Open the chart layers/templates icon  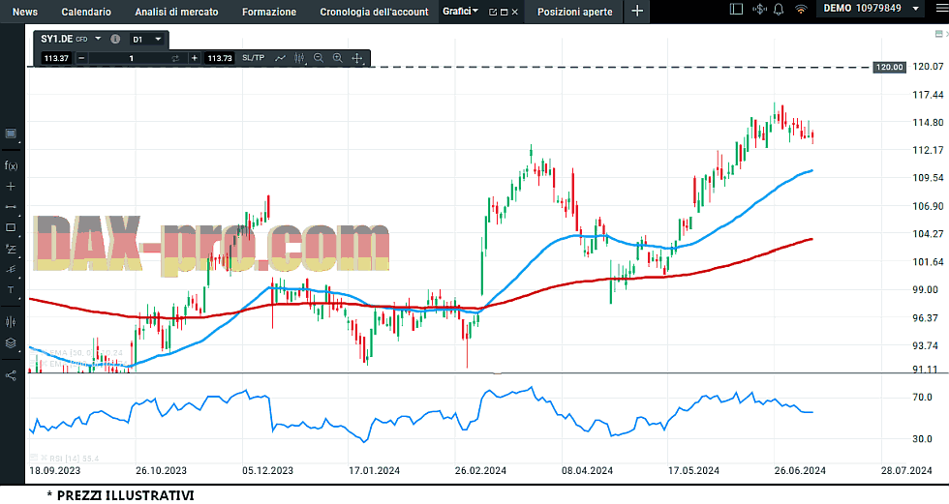11,343
